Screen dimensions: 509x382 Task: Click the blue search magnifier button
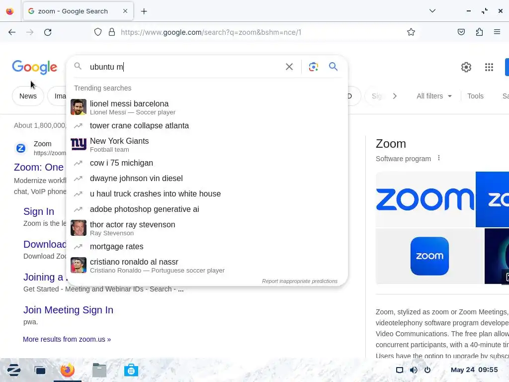pyautogui.click(x=333, y=67)
